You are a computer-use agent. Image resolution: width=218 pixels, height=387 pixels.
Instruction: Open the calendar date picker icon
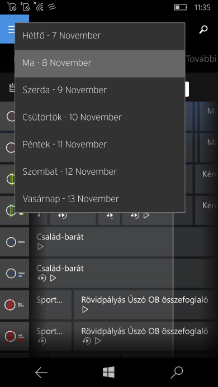click(12, 88)
